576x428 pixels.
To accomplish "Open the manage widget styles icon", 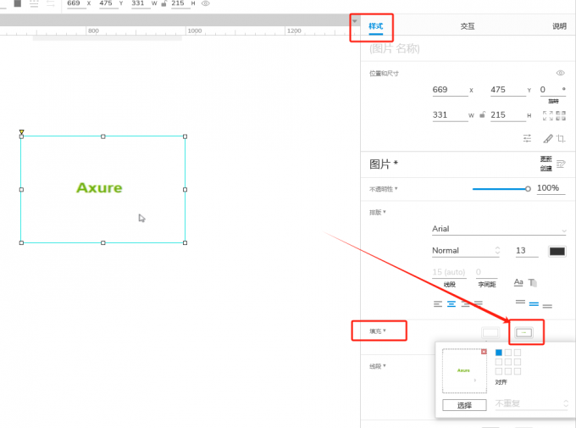I will [561, 164].
